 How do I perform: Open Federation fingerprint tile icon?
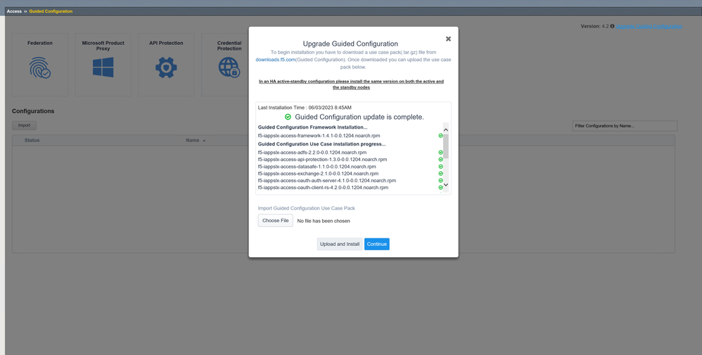pyautogui.click(x=40, y=67)
